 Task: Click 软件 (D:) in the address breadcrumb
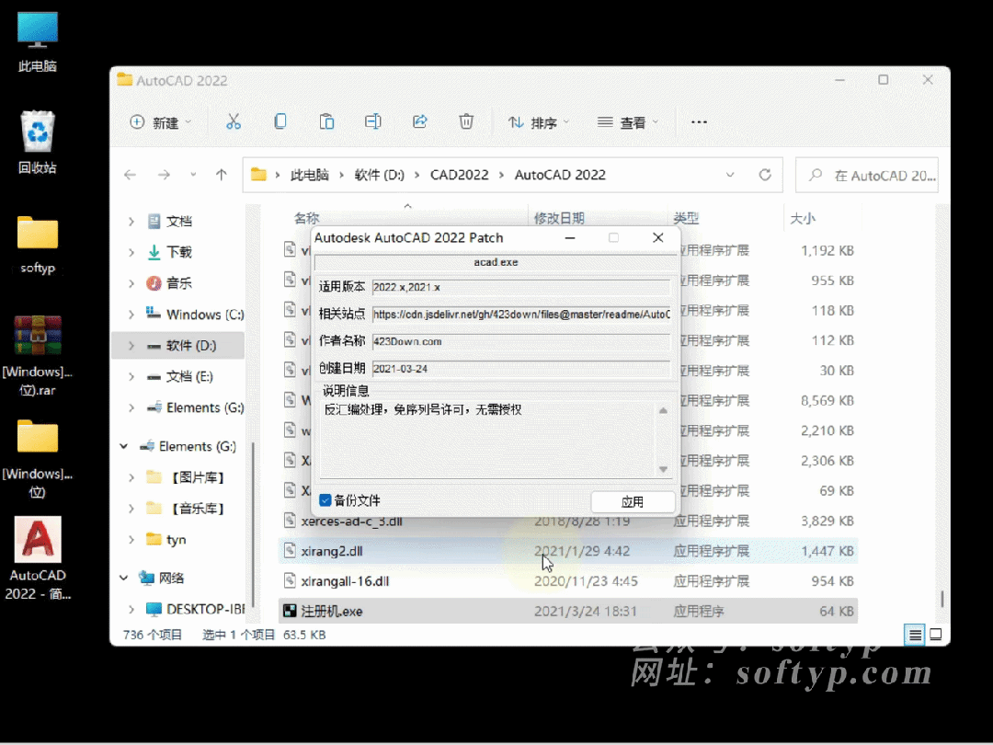click(x=380, y=175)
